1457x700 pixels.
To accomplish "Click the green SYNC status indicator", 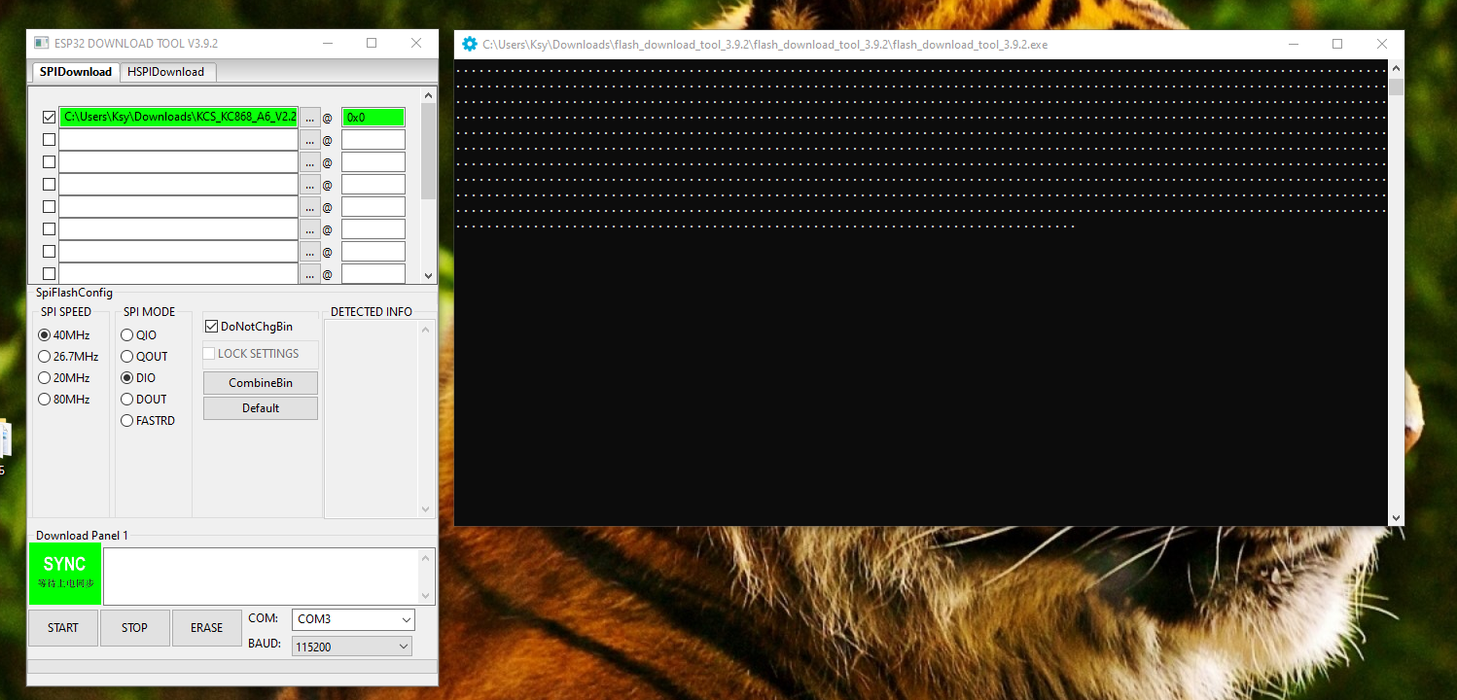I will pos(64,573).
